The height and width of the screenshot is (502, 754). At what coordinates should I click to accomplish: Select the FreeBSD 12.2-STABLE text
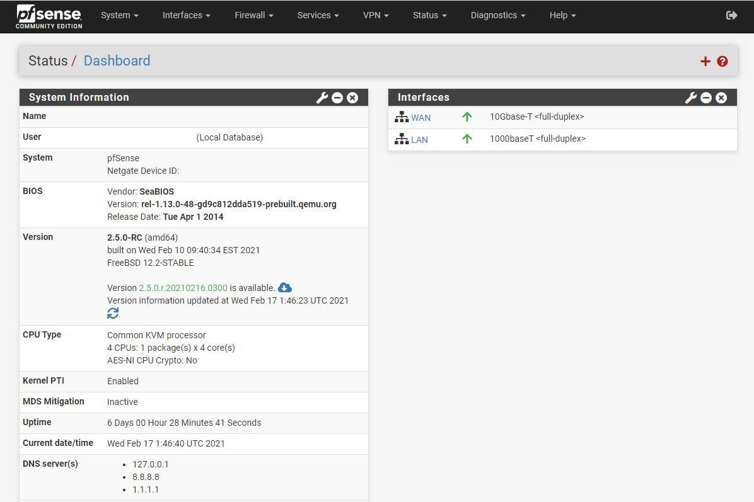(x=151, y=263)
